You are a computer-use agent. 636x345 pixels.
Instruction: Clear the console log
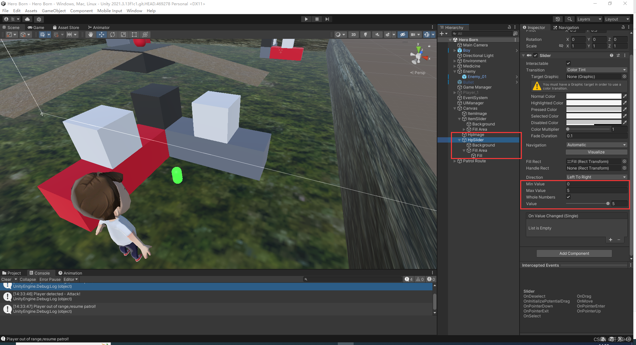pos(6,279)
